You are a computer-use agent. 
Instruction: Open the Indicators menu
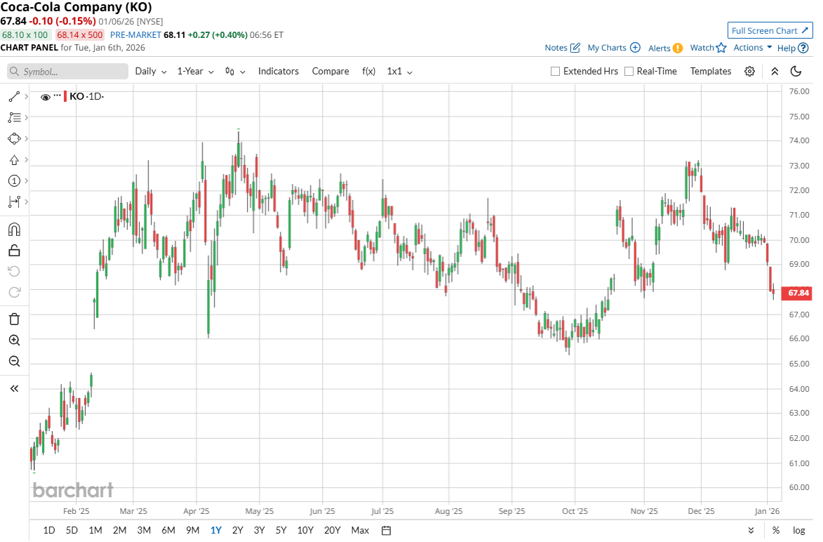pyautogui.click(x=278, y=72)
